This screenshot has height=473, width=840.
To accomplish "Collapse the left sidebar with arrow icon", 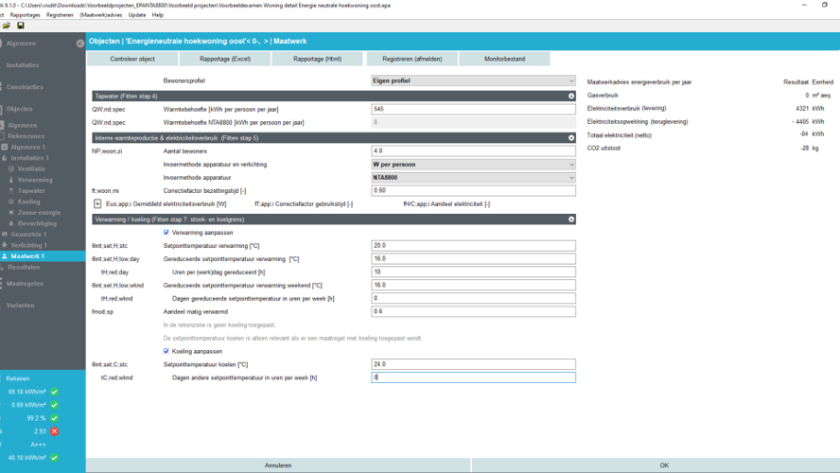I will coord(79,44).
